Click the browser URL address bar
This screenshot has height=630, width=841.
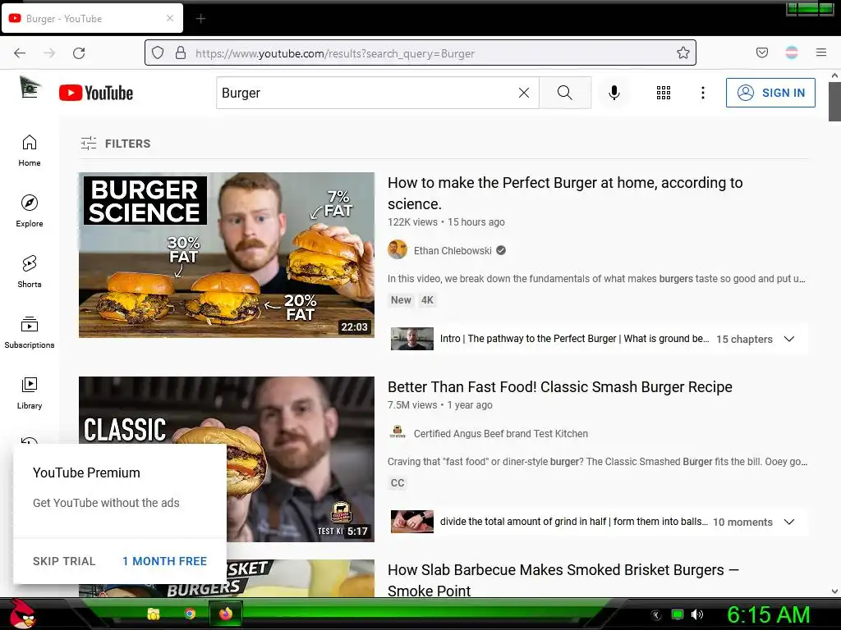pyautogui.click(x=420, y=53)
